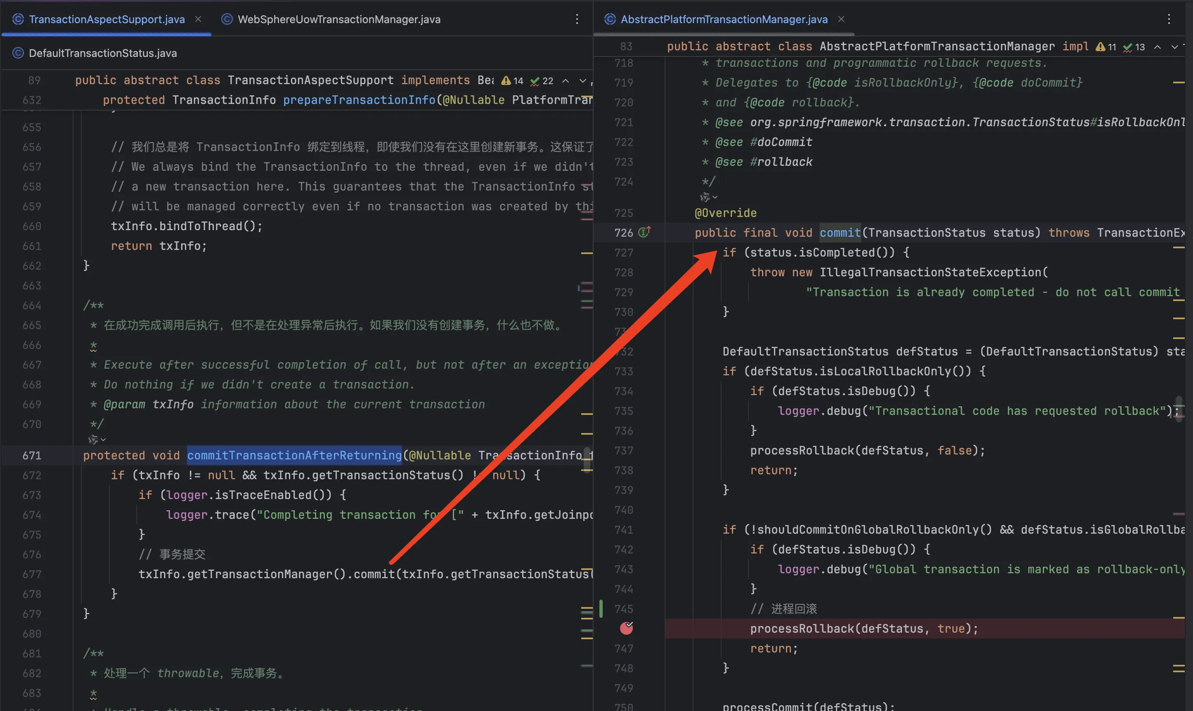Screen dimensions: 1193x711
Task: Click line number 677 in the left gutter
Action: 32,574
